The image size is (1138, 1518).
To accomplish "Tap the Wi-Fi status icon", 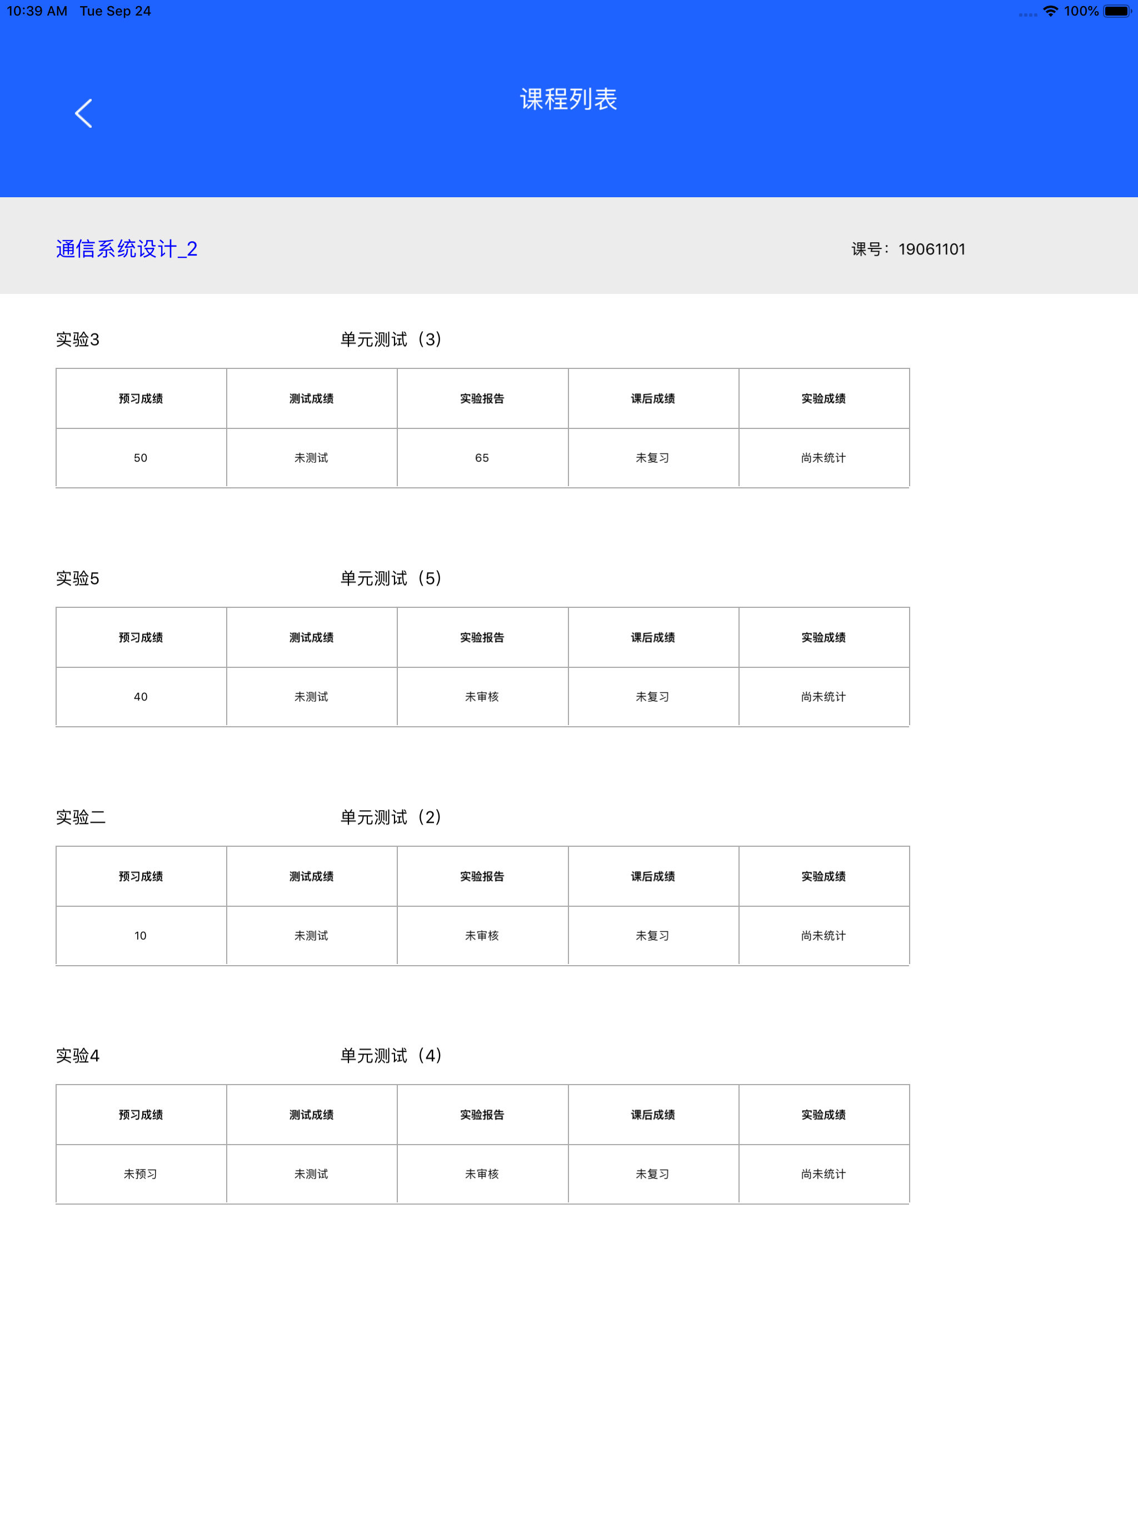I will pyautogui.click(x=1050, y=11).
